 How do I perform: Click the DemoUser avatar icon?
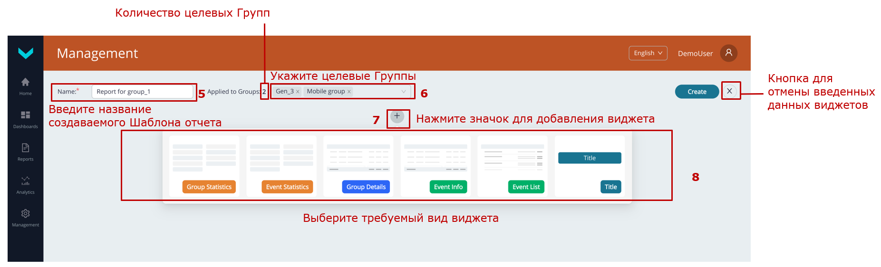pos(728,53)
